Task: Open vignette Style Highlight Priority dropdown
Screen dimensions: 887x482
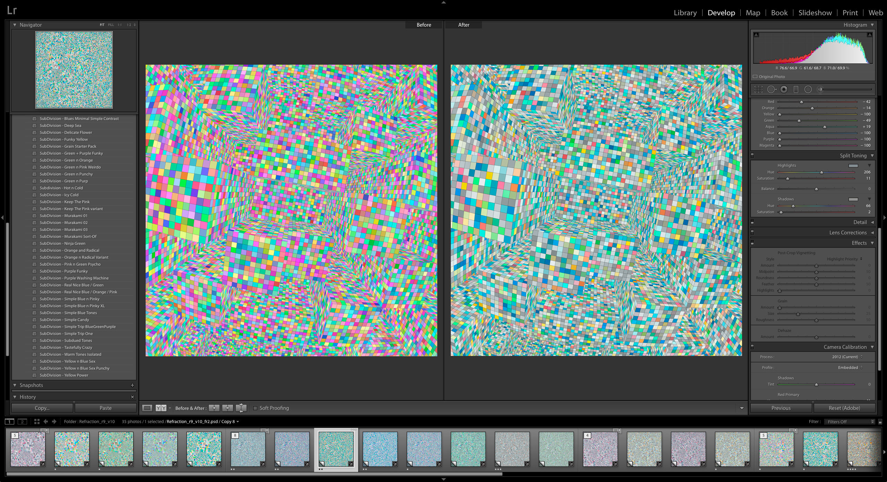Action: pyautogui.click(x=844, y=259)
